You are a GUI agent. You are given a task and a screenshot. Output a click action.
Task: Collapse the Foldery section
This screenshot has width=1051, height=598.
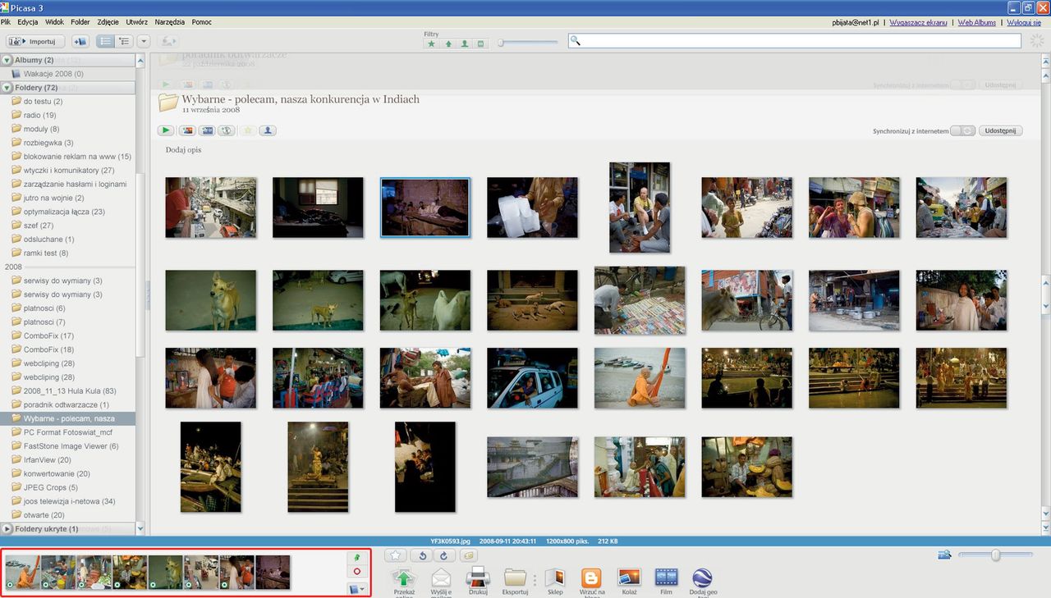[7, 88]
